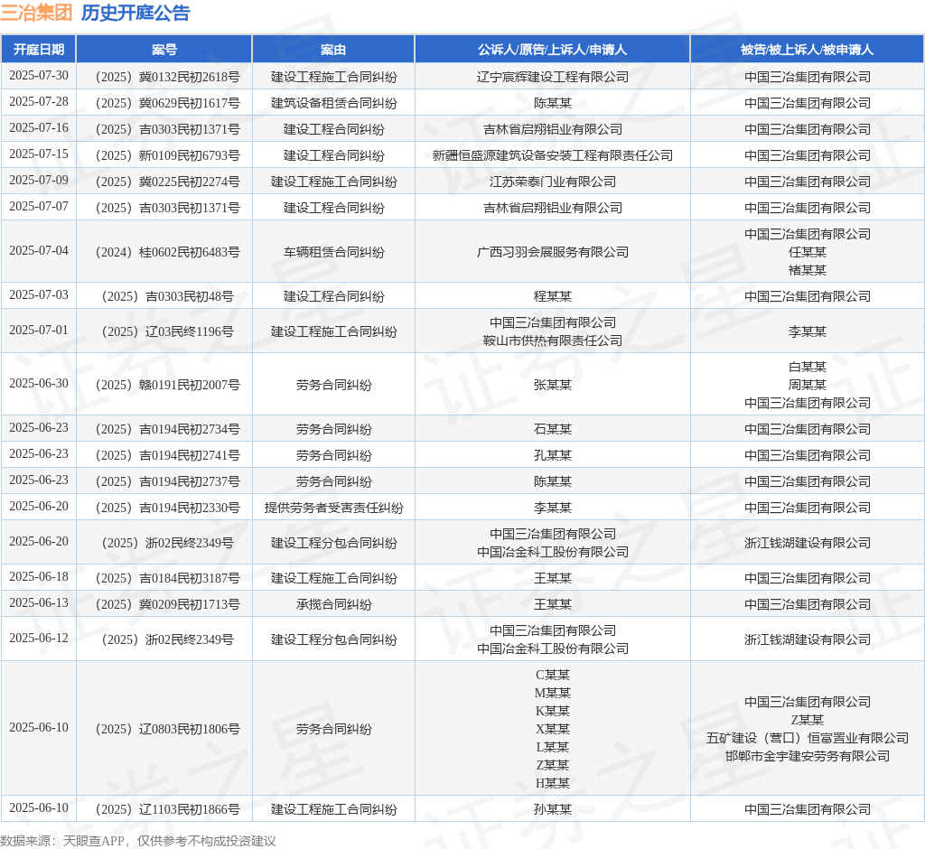This screenshot has width=925, height=849.
Task: Click plaintiff 孙某某
Action: point(553,809)
